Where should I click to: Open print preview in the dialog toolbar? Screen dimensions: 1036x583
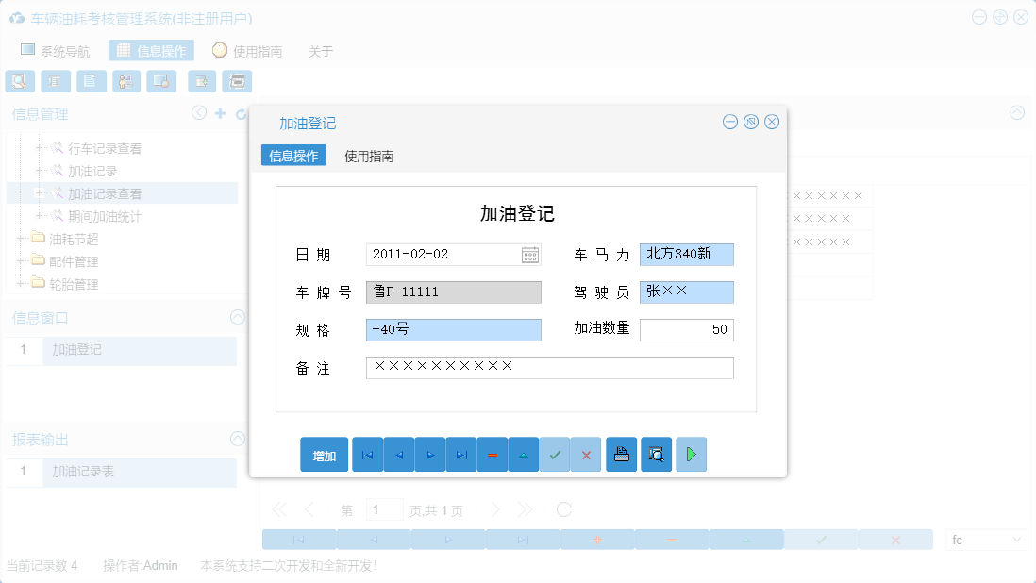[x=656, y=454]
